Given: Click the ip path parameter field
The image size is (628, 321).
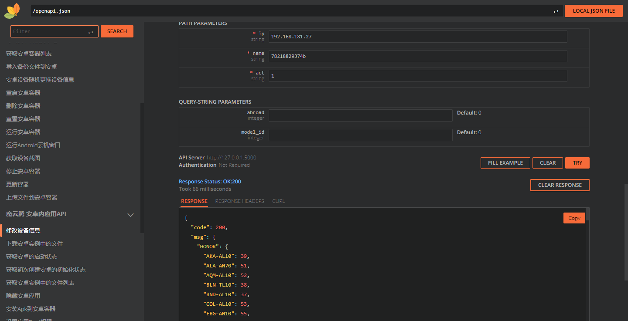Looking at the screenshot, I should coord(417,37).
